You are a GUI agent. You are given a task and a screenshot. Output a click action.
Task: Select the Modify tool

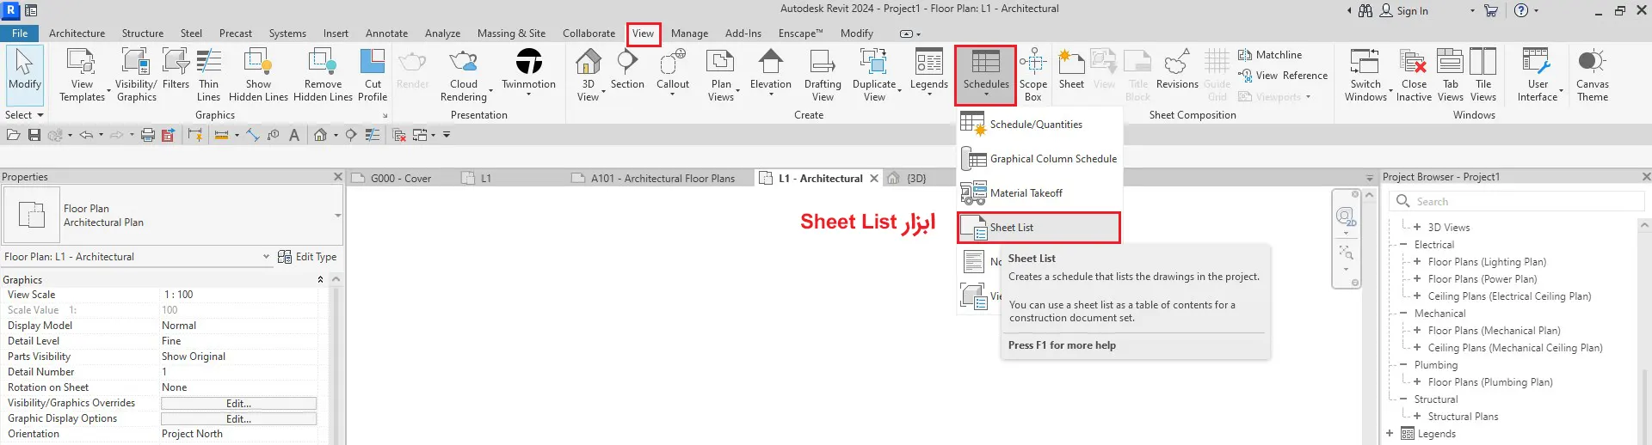[x=24, y=76]
